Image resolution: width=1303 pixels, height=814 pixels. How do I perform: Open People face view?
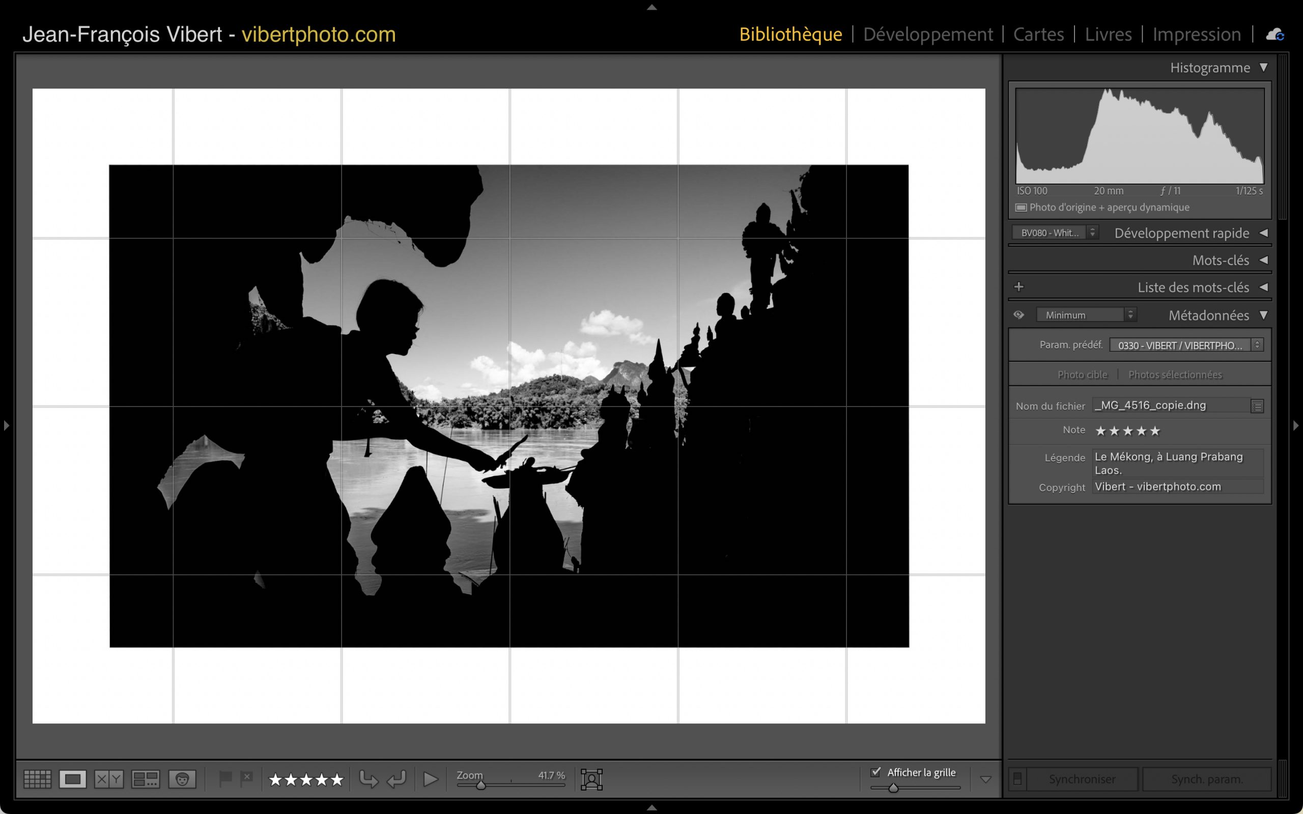pos(182,778)
